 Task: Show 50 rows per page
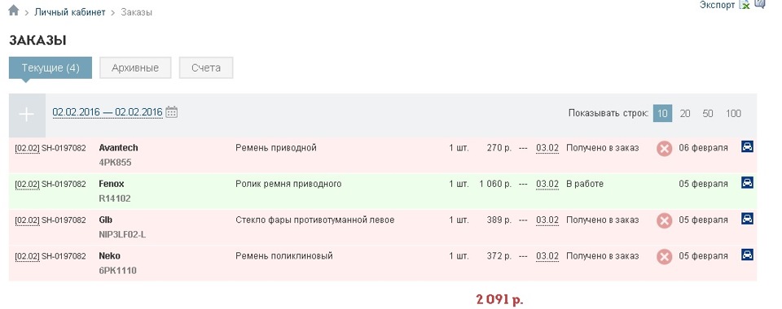[708, 114]
